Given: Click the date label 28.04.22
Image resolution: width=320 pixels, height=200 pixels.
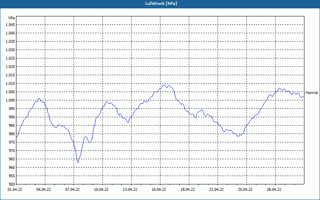Looking at the screenshot, I should pyautogui.click(x=274, y=190).
